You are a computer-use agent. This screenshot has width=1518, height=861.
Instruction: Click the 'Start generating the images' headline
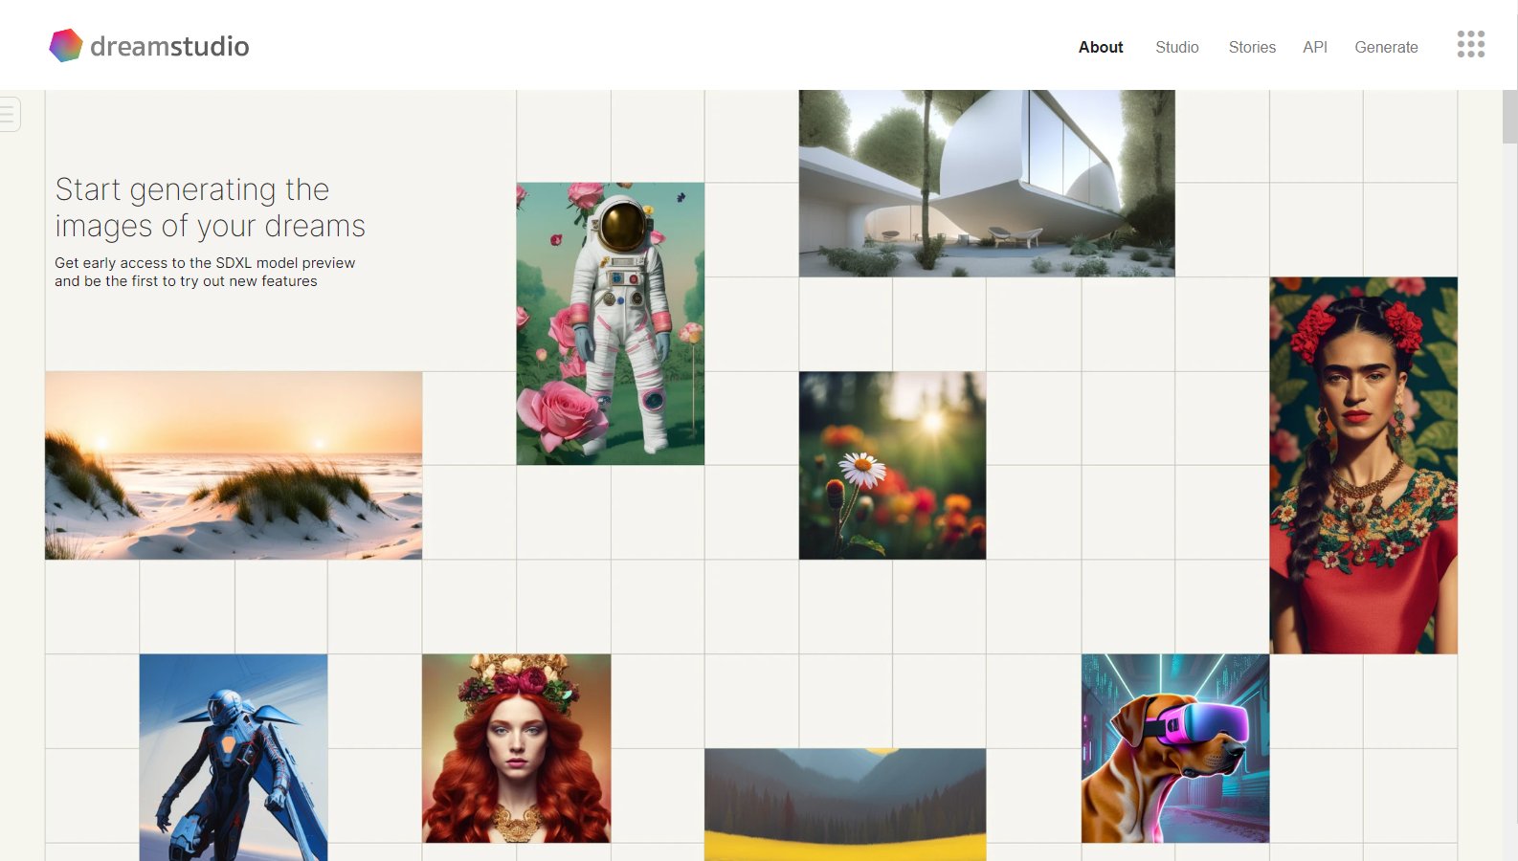pos(210,208)
